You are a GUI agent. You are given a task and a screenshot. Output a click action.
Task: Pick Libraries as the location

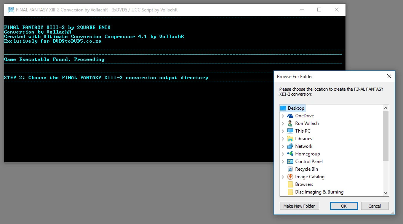(x=304, y=139)
